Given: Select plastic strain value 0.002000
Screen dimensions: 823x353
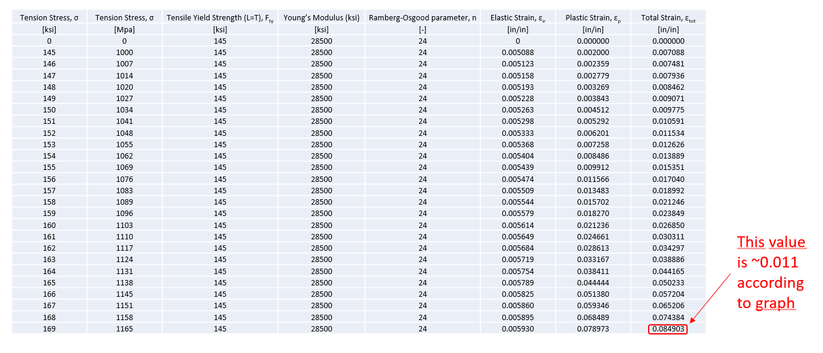Looking at the screenshot, I should click(593, 53).
